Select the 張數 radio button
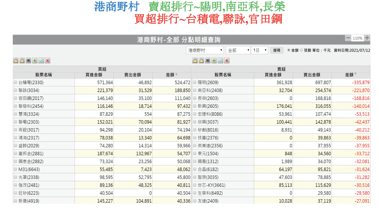Viewport: 379px width, 215px height. tap(301, 50)
